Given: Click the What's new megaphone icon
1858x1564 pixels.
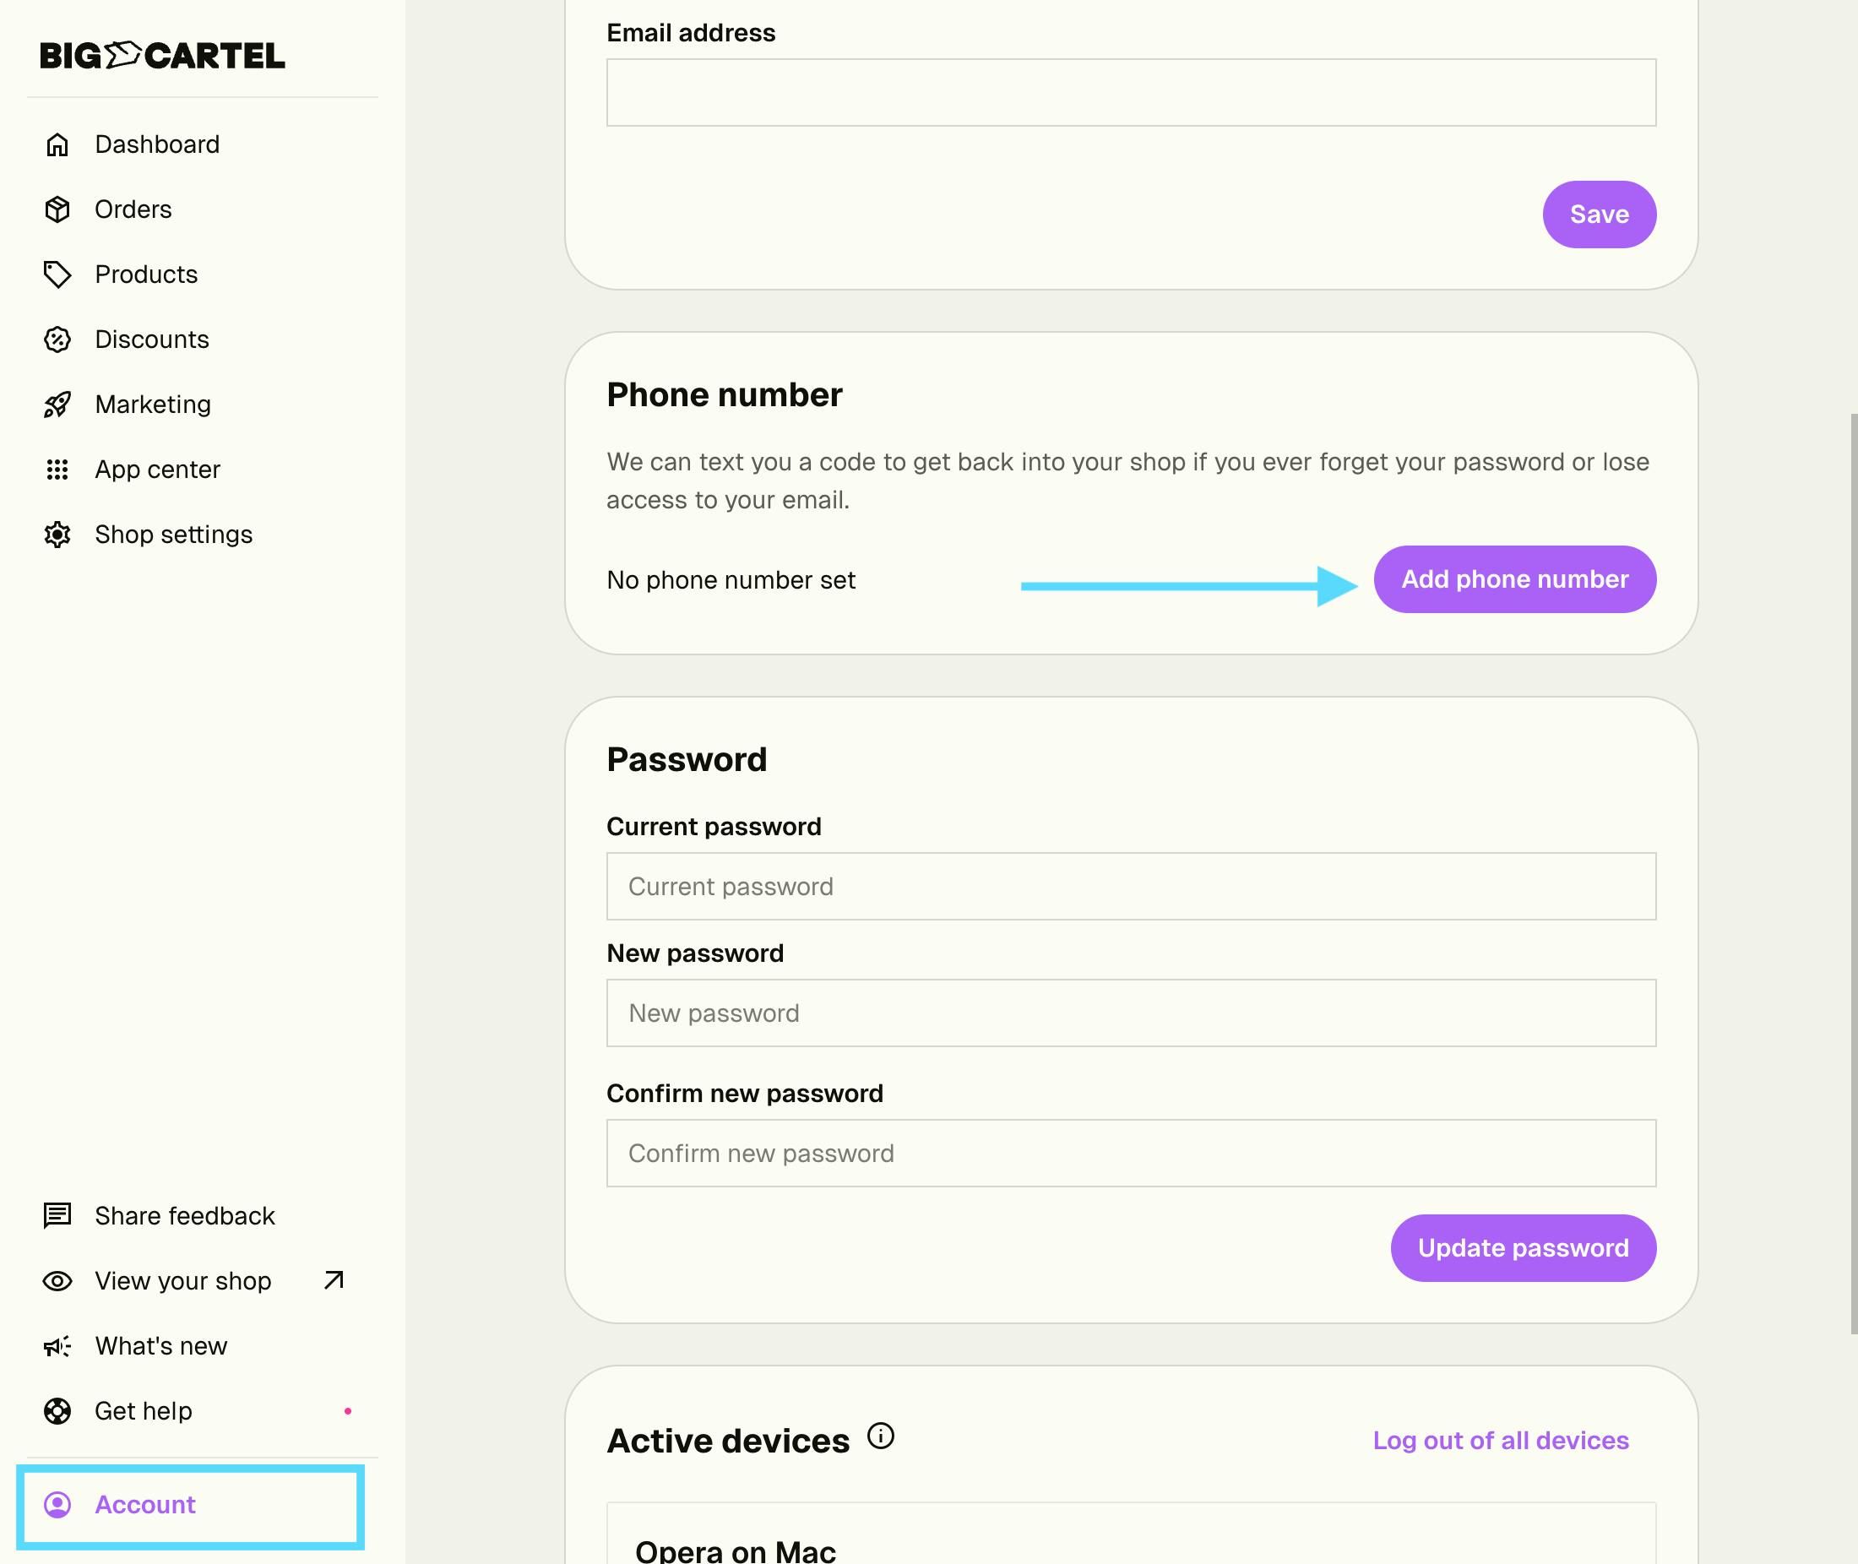Looking at the screenshot, I should click(x=57, y=1346).
